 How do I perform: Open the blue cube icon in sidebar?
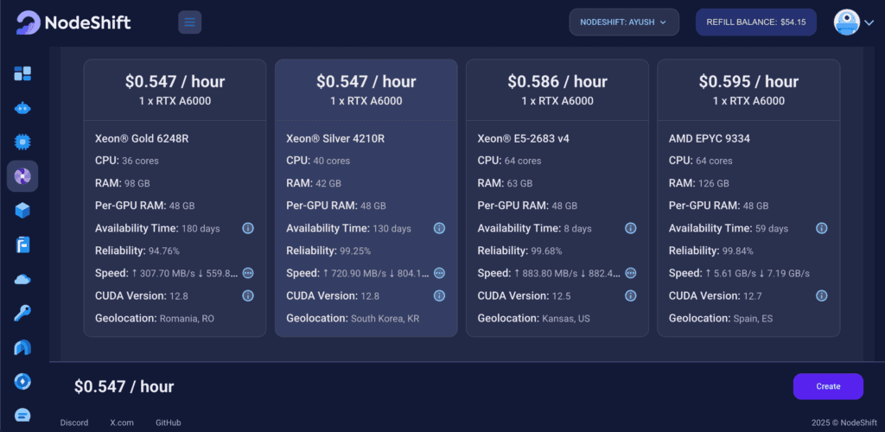tap(22, 211)
